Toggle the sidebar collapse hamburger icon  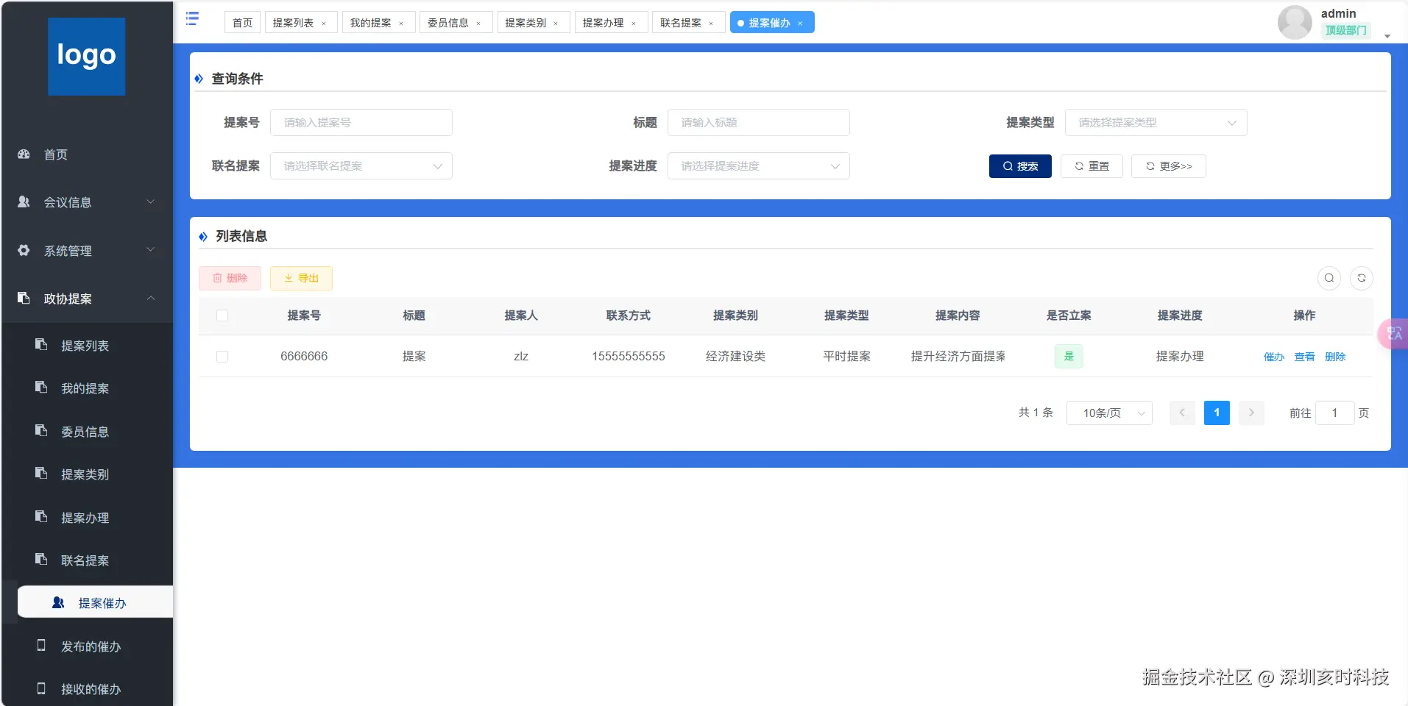pyautogui.click(x=192, y=18)
